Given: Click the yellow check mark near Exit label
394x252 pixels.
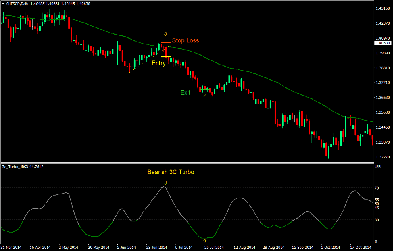Looking at the screenshot, I should 204,96.
